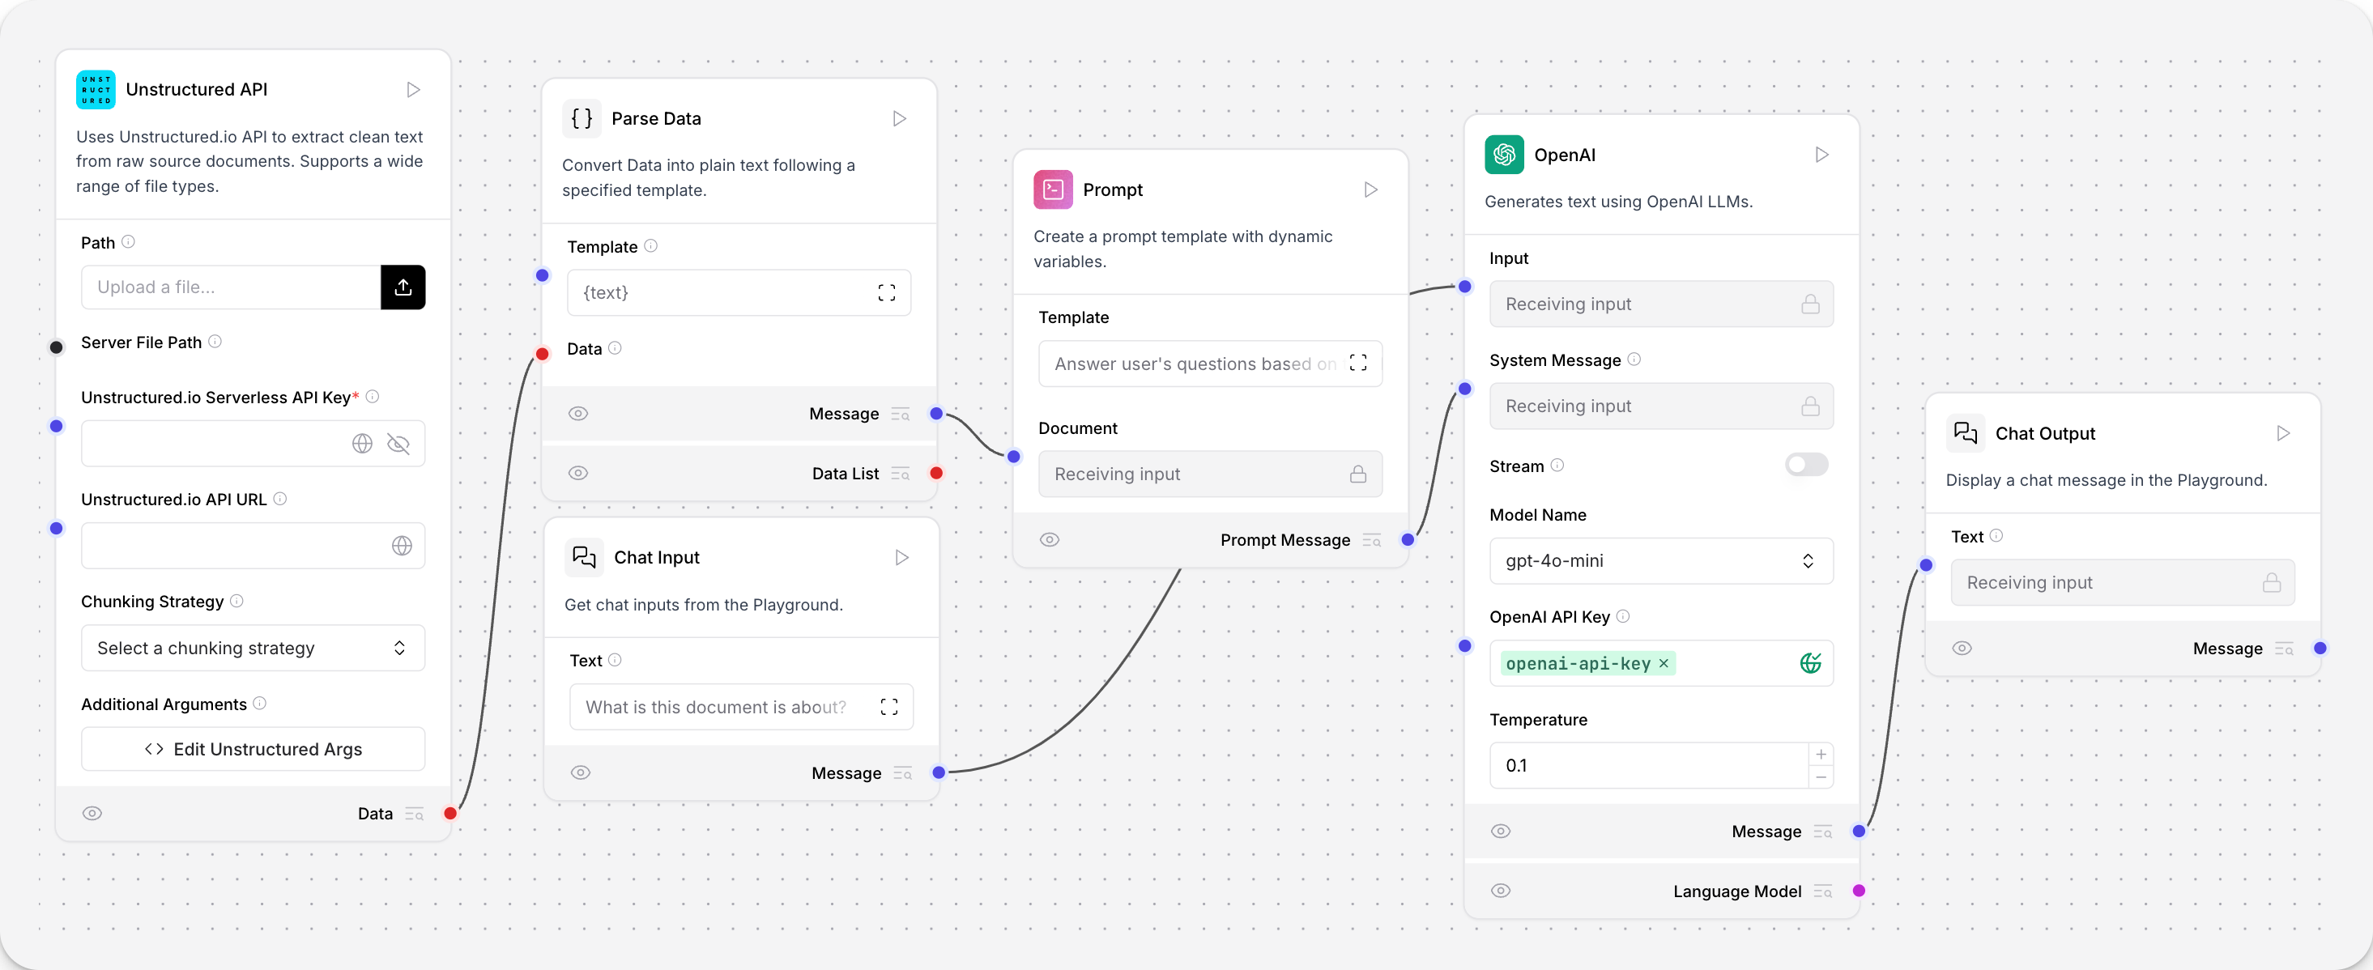Click the Prompt terminal icon
This screenshot has width=2373, height=970.
point(1053,189)
